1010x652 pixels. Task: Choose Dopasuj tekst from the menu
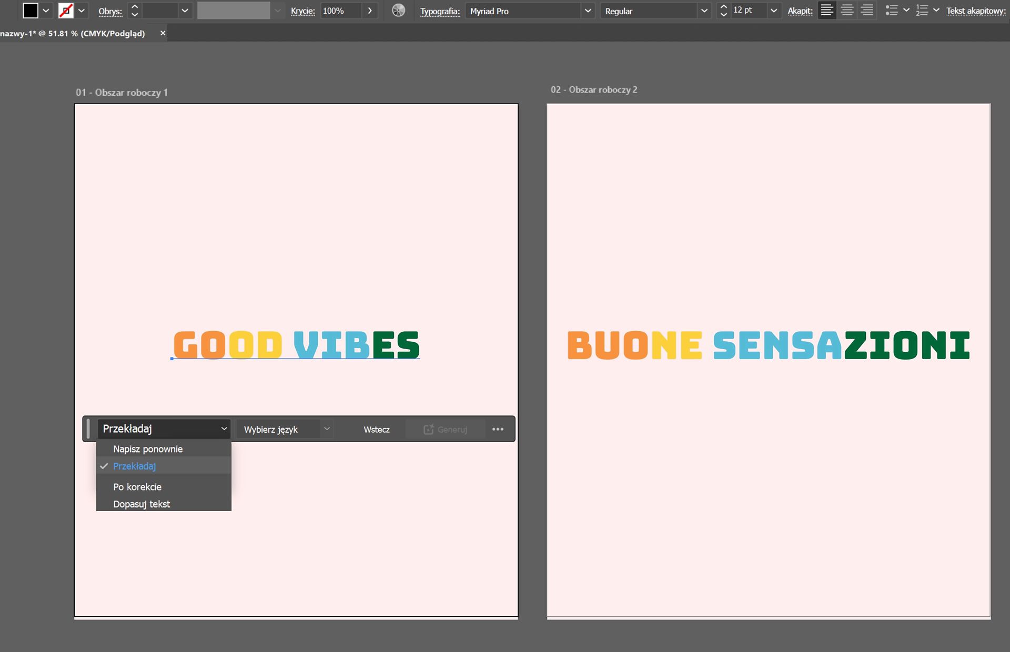(164, 504)
